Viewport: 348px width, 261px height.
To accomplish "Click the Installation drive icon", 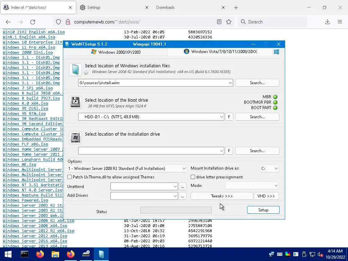I will click(75, 137).
